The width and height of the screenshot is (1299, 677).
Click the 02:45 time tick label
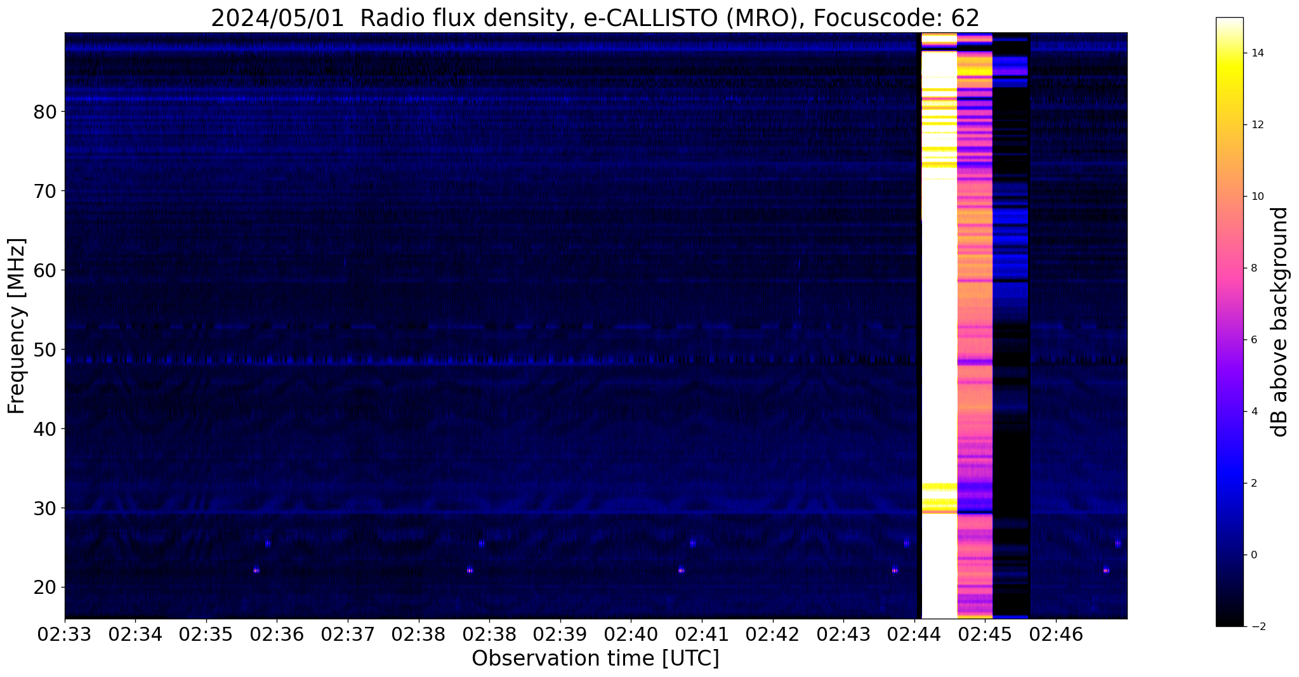985,633
